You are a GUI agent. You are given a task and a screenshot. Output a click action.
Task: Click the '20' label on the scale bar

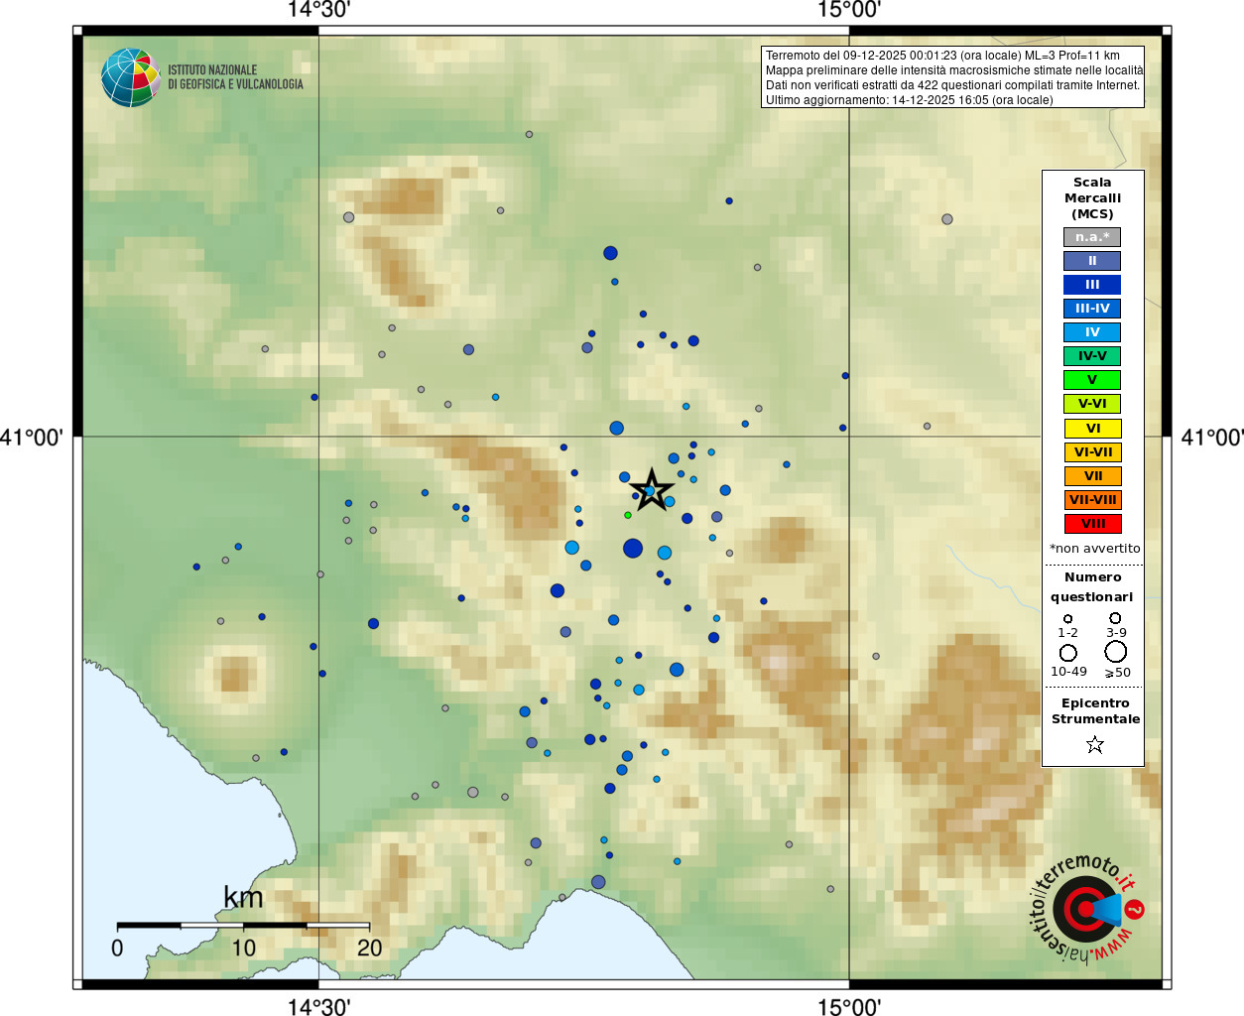point(370,948)
